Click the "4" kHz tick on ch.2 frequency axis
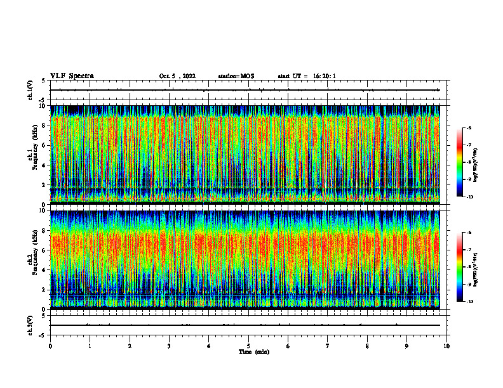 [44, 270]
